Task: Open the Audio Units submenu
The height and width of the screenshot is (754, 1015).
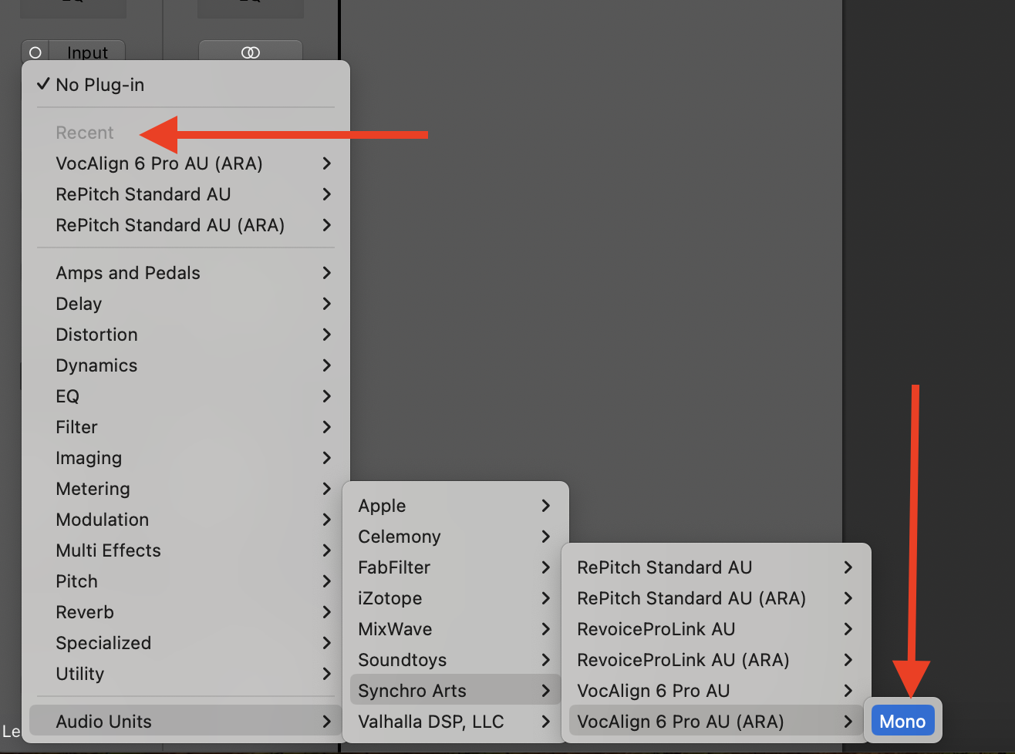Action: [x=104, y=722]
